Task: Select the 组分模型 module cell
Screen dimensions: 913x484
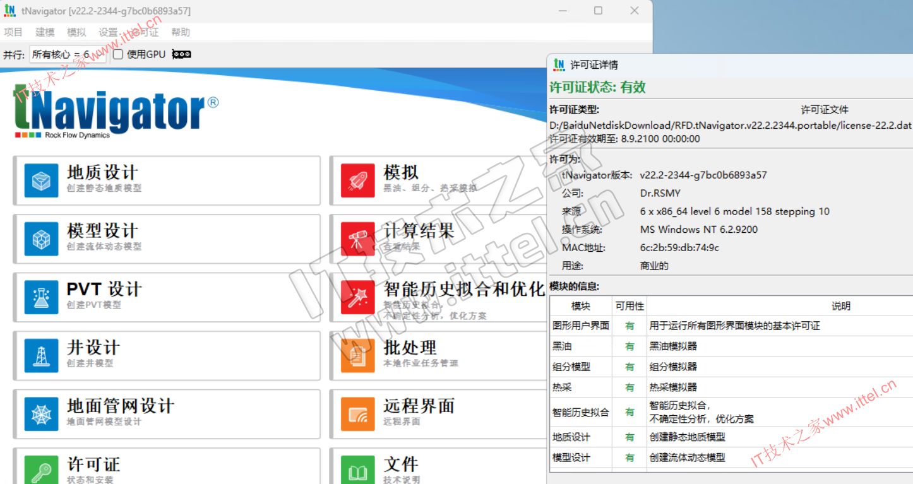Action: [581, 367]
